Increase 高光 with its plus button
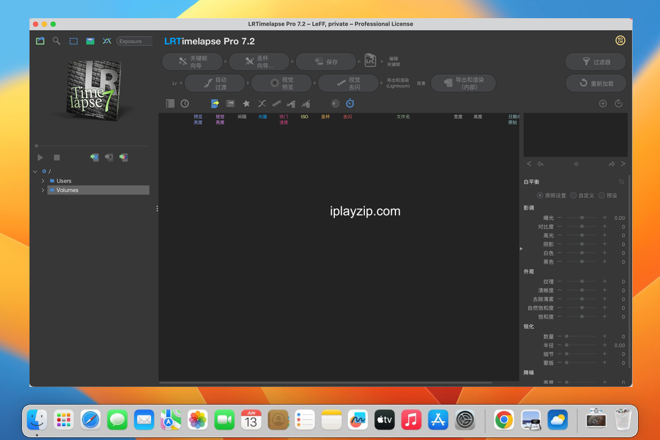 (x=605, y=235)
